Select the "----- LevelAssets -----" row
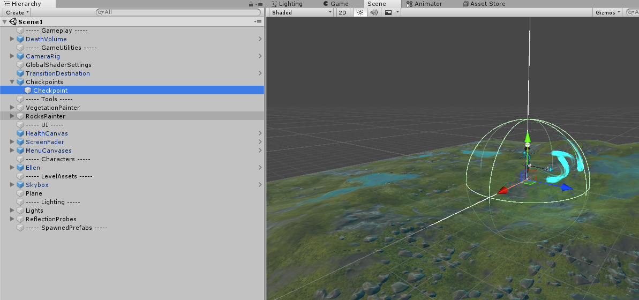This screenshot has height=300, width=639. pos(132,176)
